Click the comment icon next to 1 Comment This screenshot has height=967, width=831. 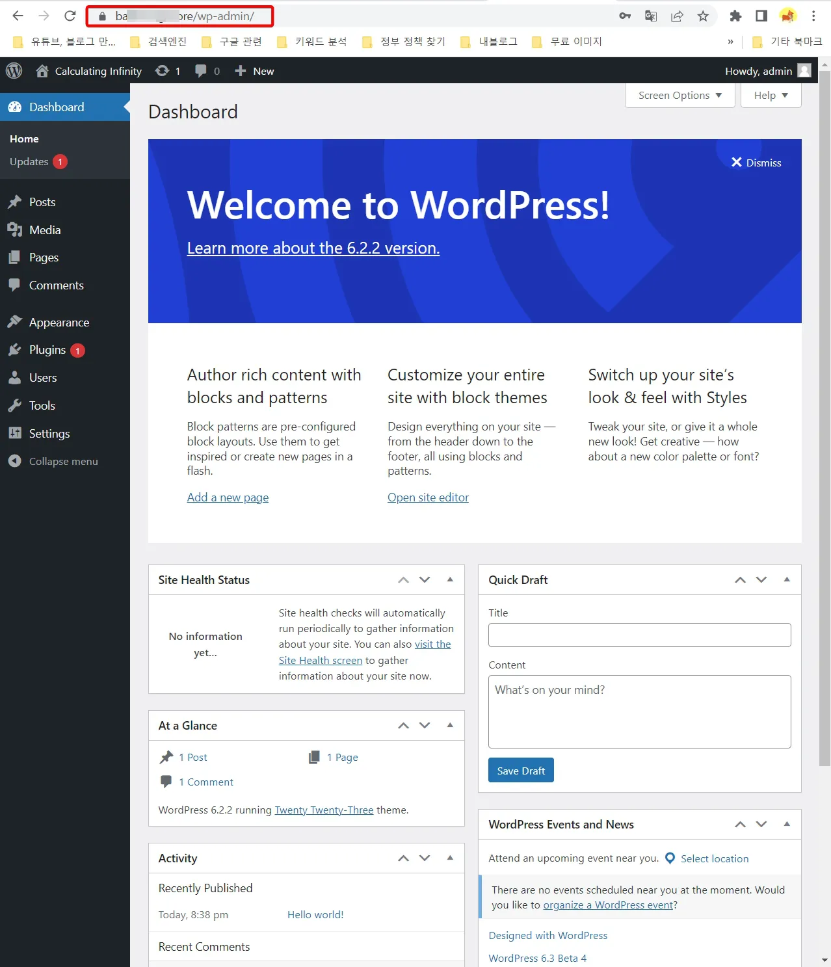click(x=166, y=782)
